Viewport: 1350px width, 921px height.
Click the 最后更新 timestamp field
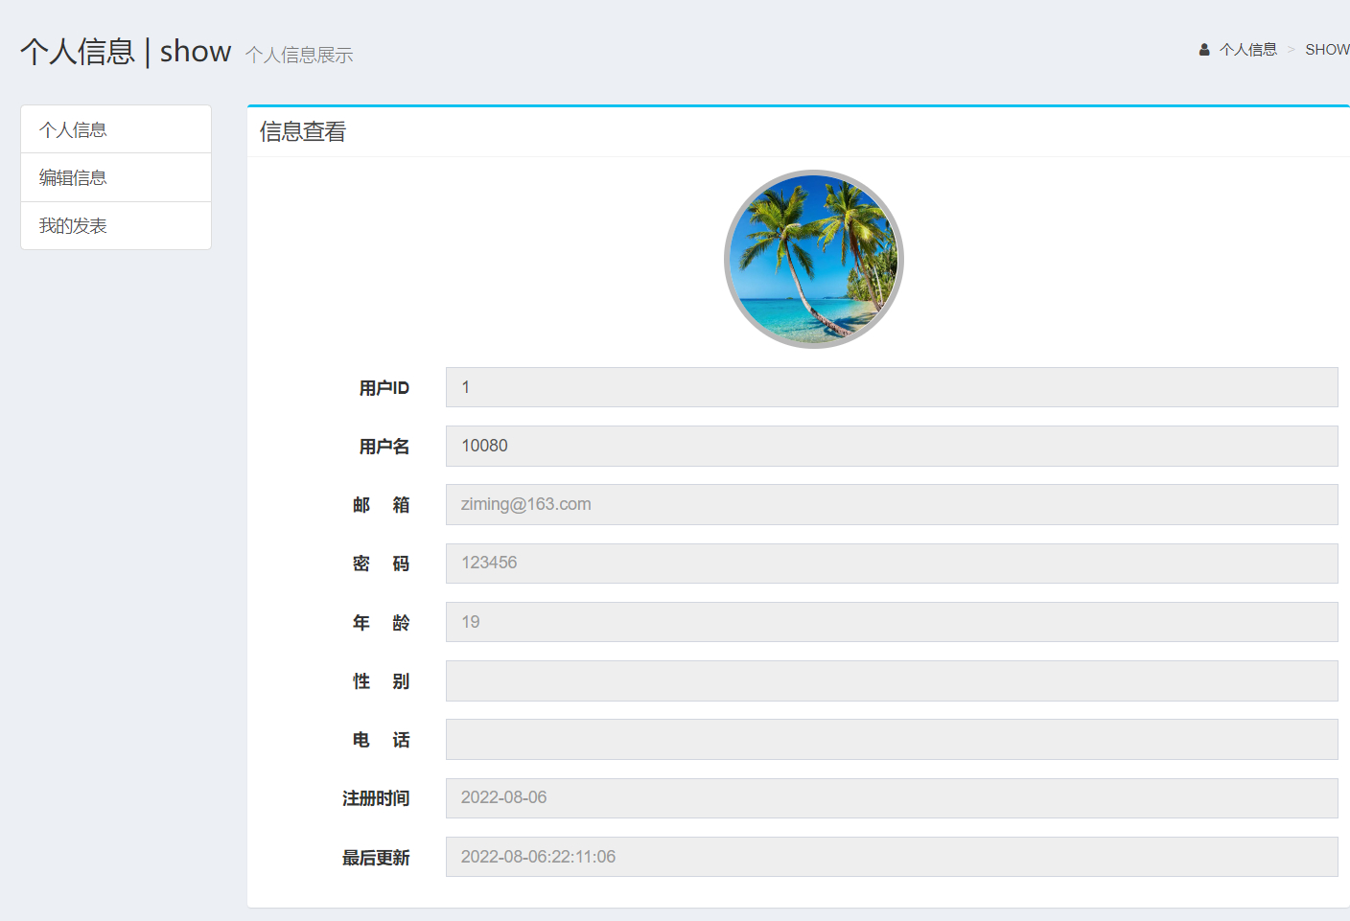(x=891, y=856)
